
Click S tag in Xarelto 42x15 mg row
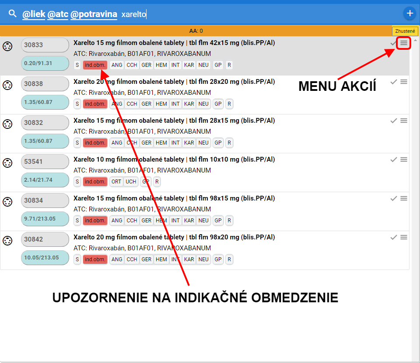77,65
